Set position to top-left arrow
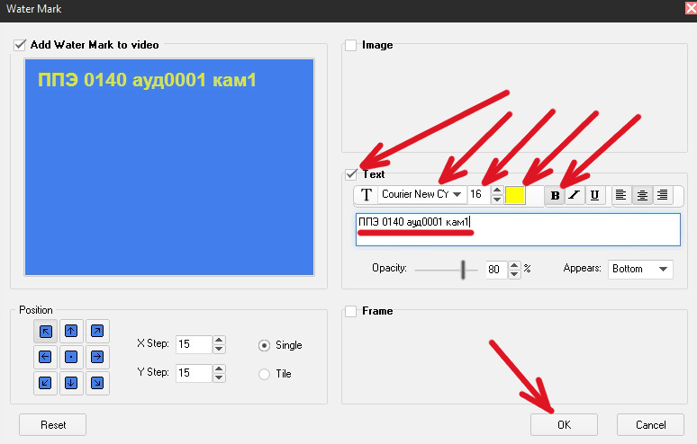Viewport: 697px width, 444px height. pyautogui.click(x=45, y=332)
